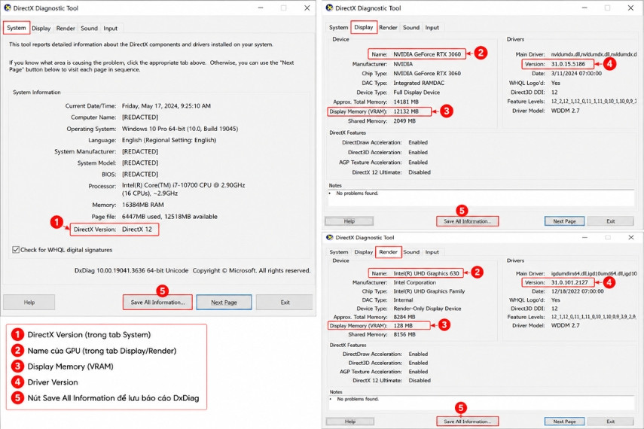Click driver version 31.0.15.5186

568,64
